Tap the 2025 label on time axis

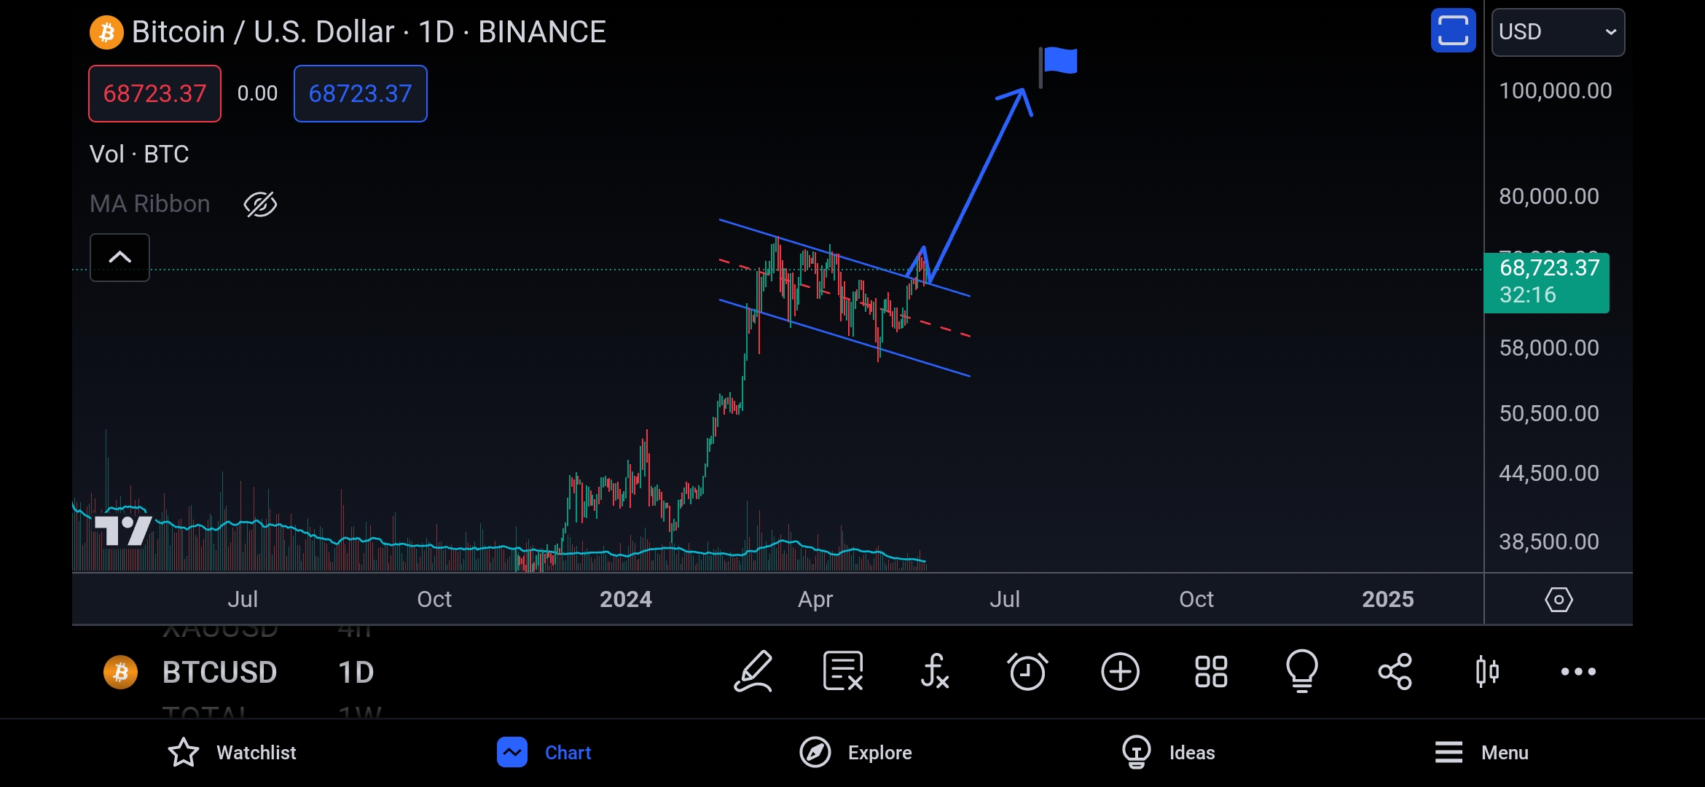pyautogui.click(x=1388, y=600)
